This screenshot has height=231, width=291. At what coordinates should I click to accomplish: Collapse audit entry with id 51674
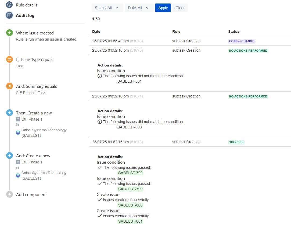click(190, 96)
